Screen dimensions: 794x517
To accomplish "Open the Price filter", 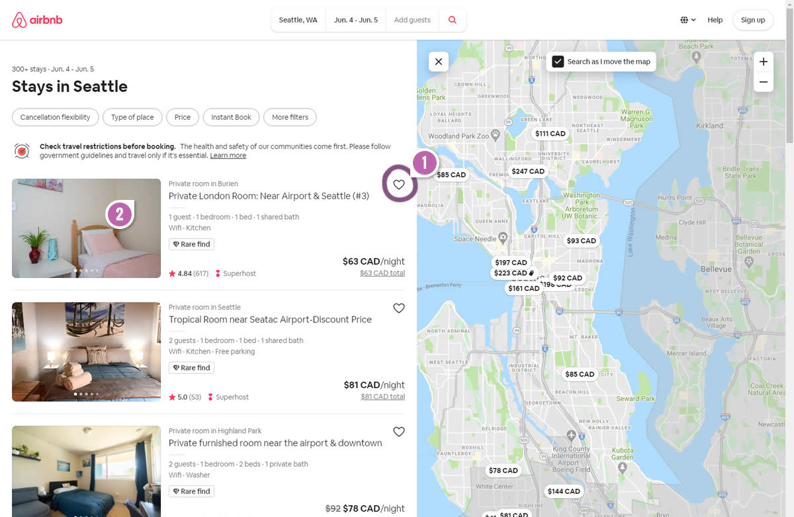I will [183, 117].
